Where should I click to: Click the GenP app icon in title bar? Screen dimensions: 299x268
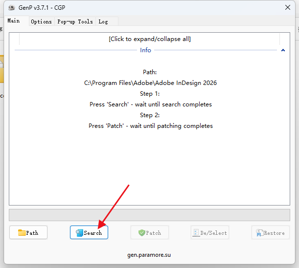click(x=12, y=8)
